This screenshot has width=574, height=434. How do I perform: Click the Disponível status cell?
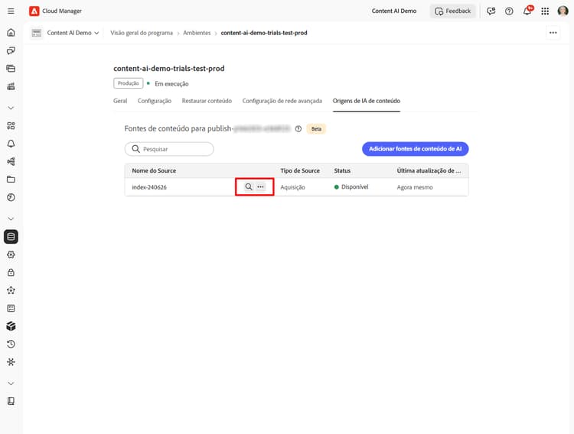pos(351,187)
